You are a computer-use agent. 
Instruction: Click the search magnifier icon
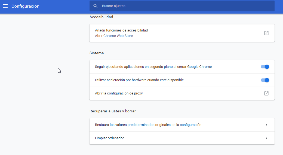(95, 6)
